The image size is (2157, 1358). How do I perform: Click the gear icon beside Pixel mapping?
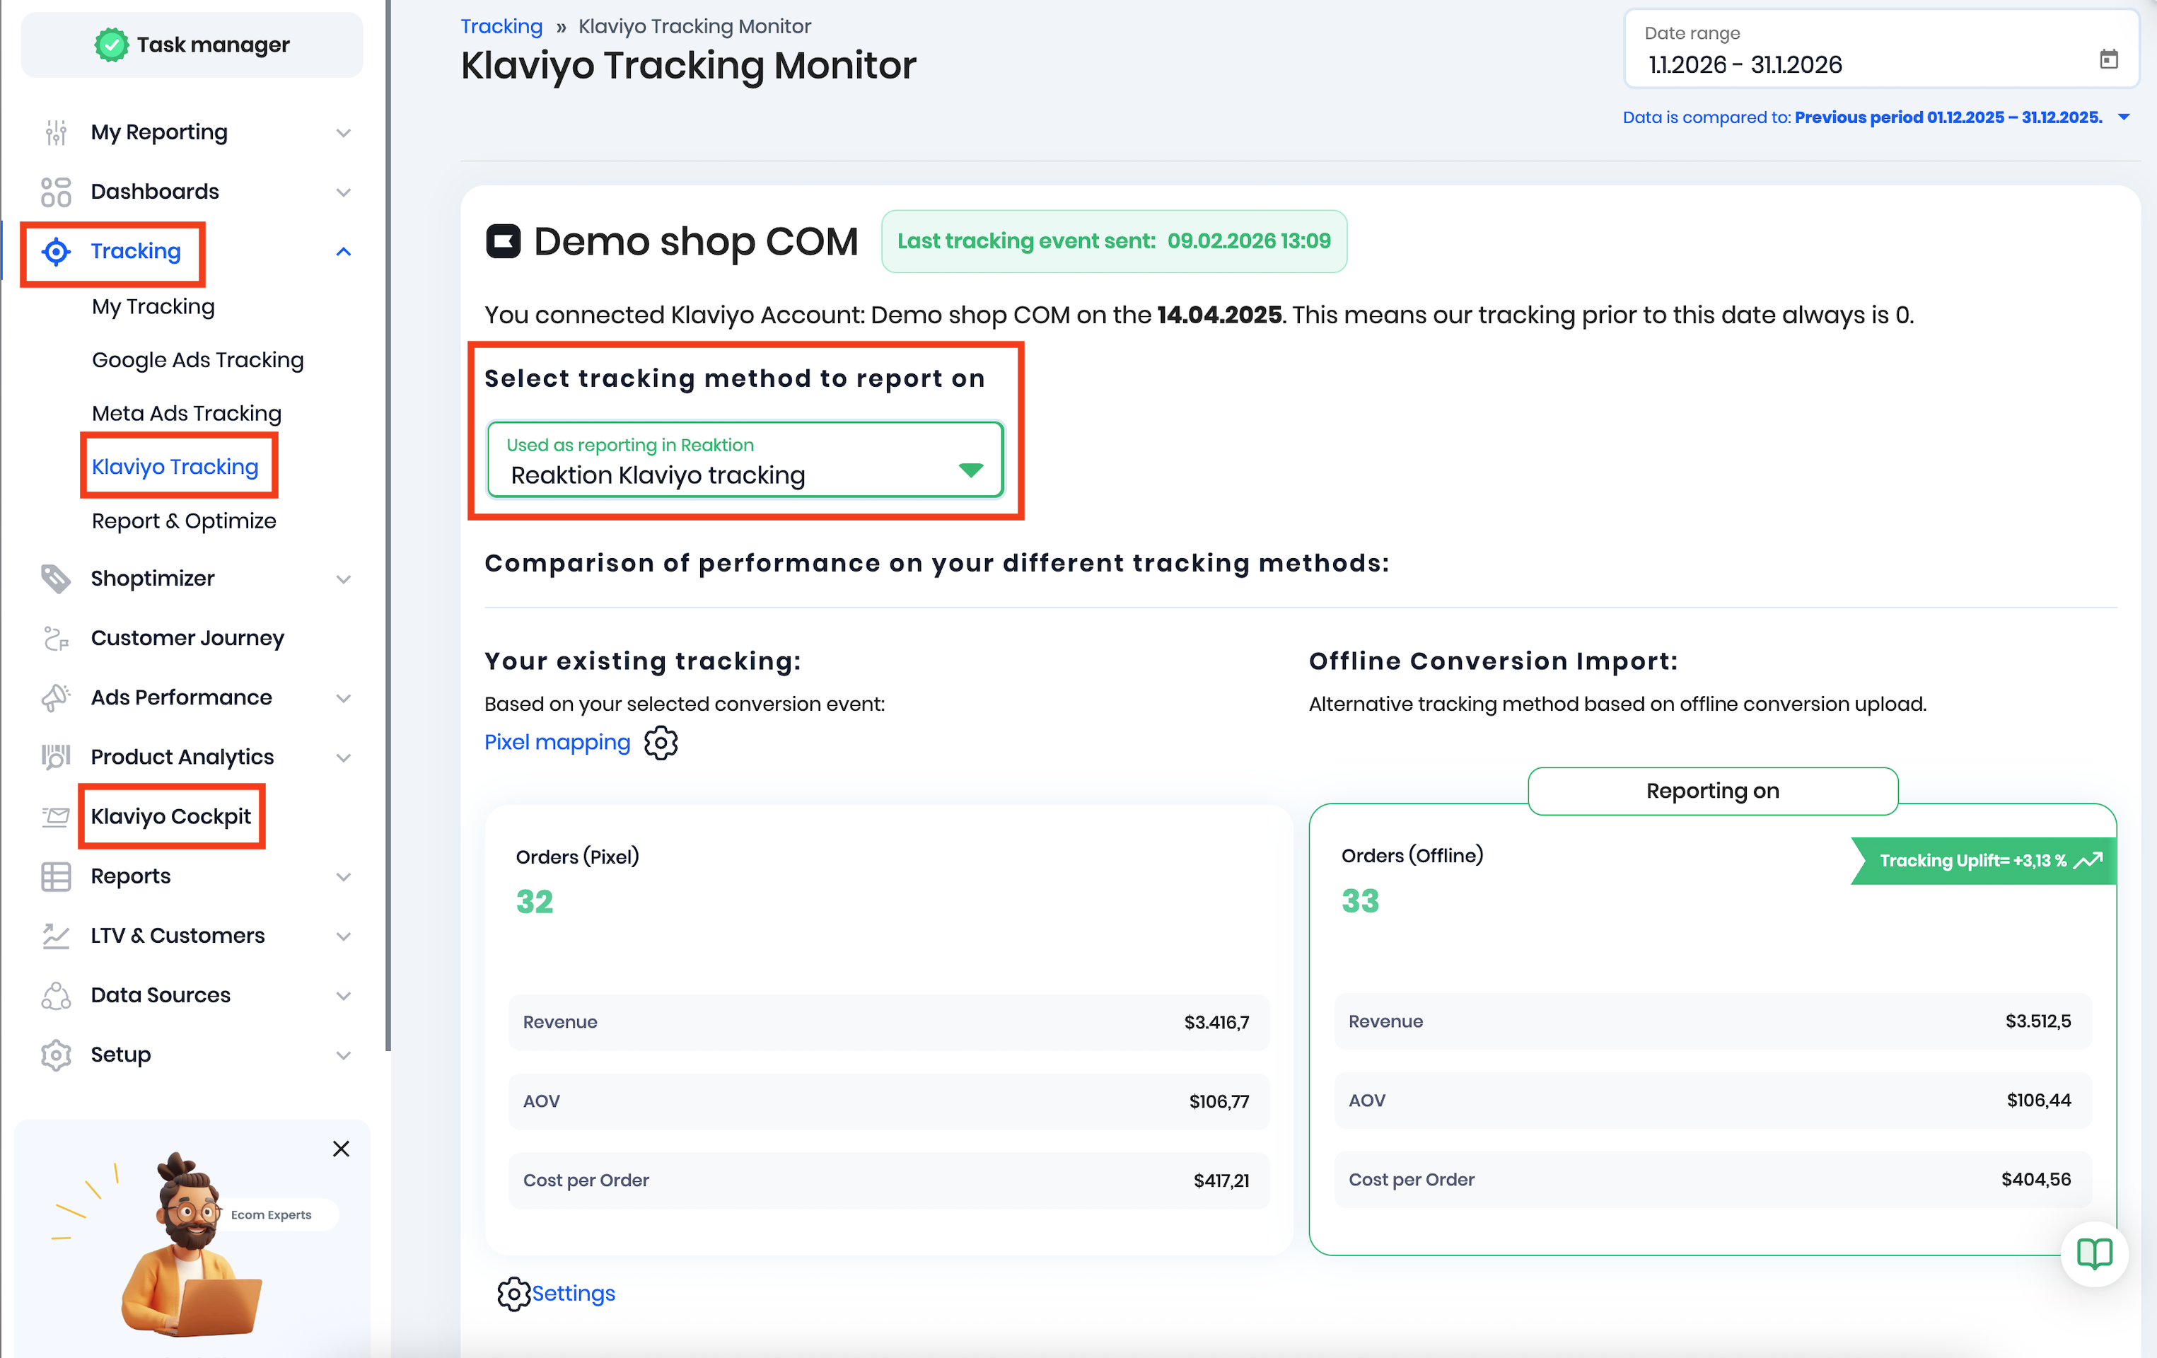(x=661, y=743)
